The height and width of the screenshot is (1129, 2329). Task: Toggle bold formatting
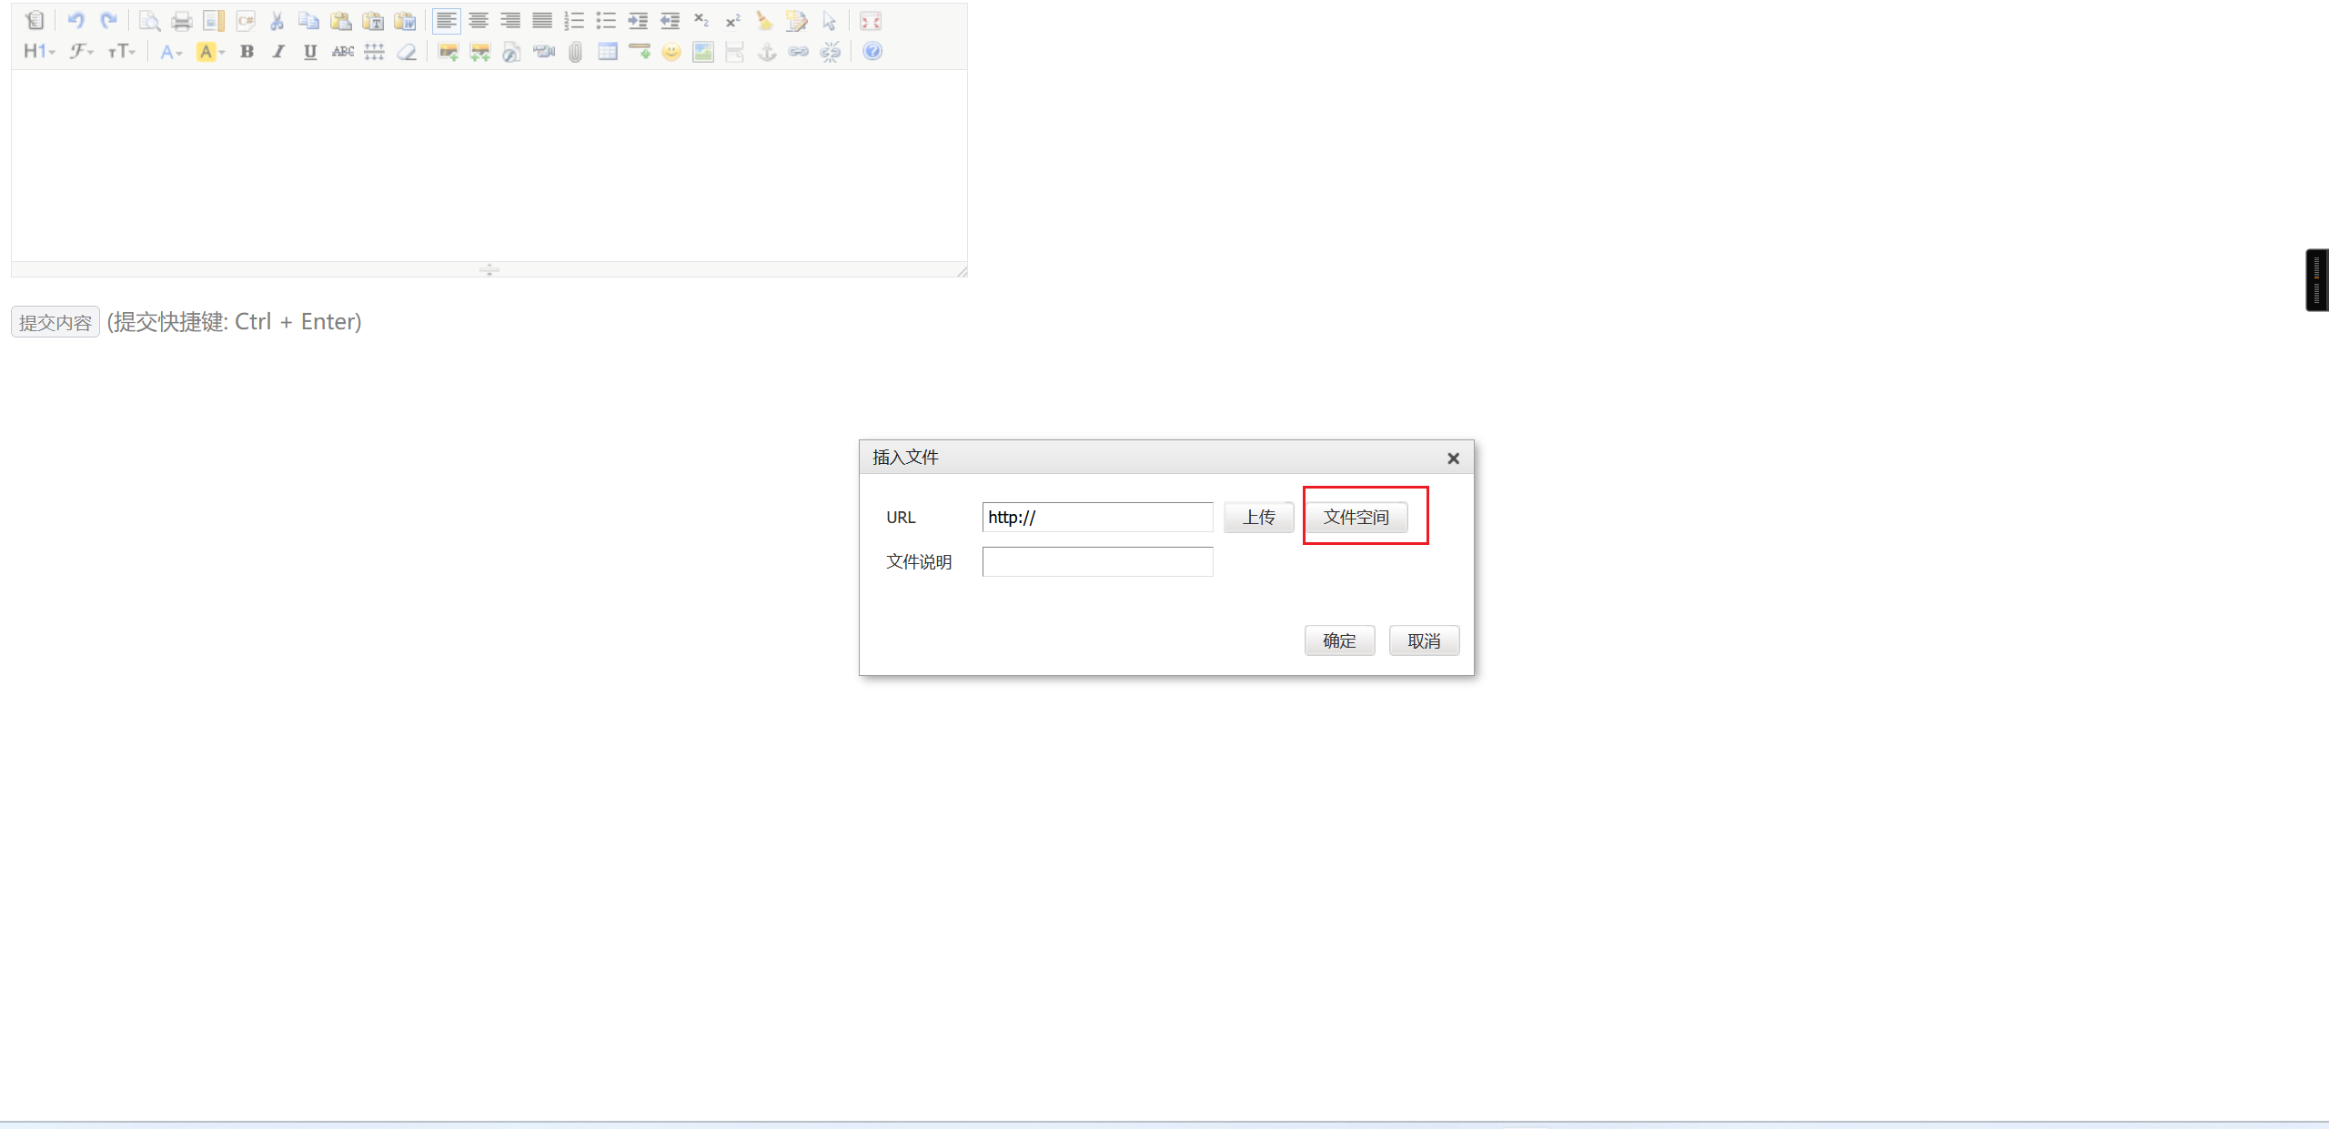[247, 52]
